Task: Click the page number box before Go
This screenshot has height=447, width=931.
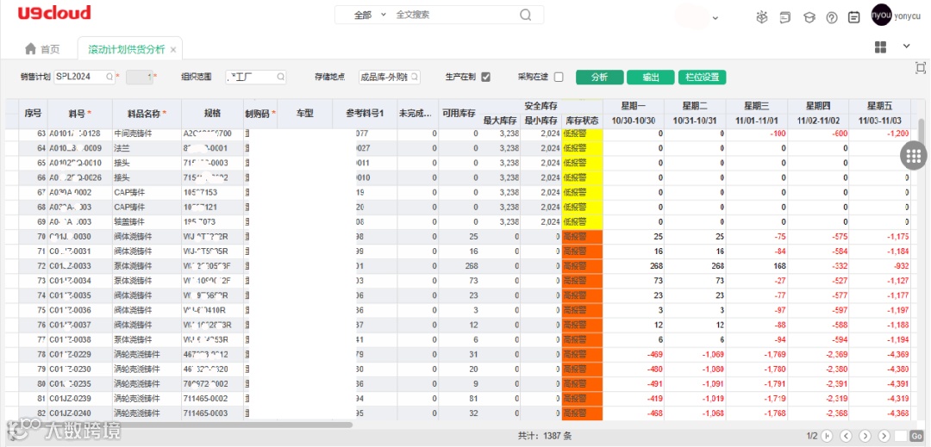Action: pyautogui.click(x=901, y=436)
